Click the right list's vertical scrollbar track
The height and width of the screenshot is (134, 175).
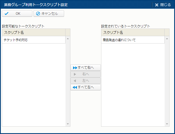pyautogui.click(x=167, y=82)
